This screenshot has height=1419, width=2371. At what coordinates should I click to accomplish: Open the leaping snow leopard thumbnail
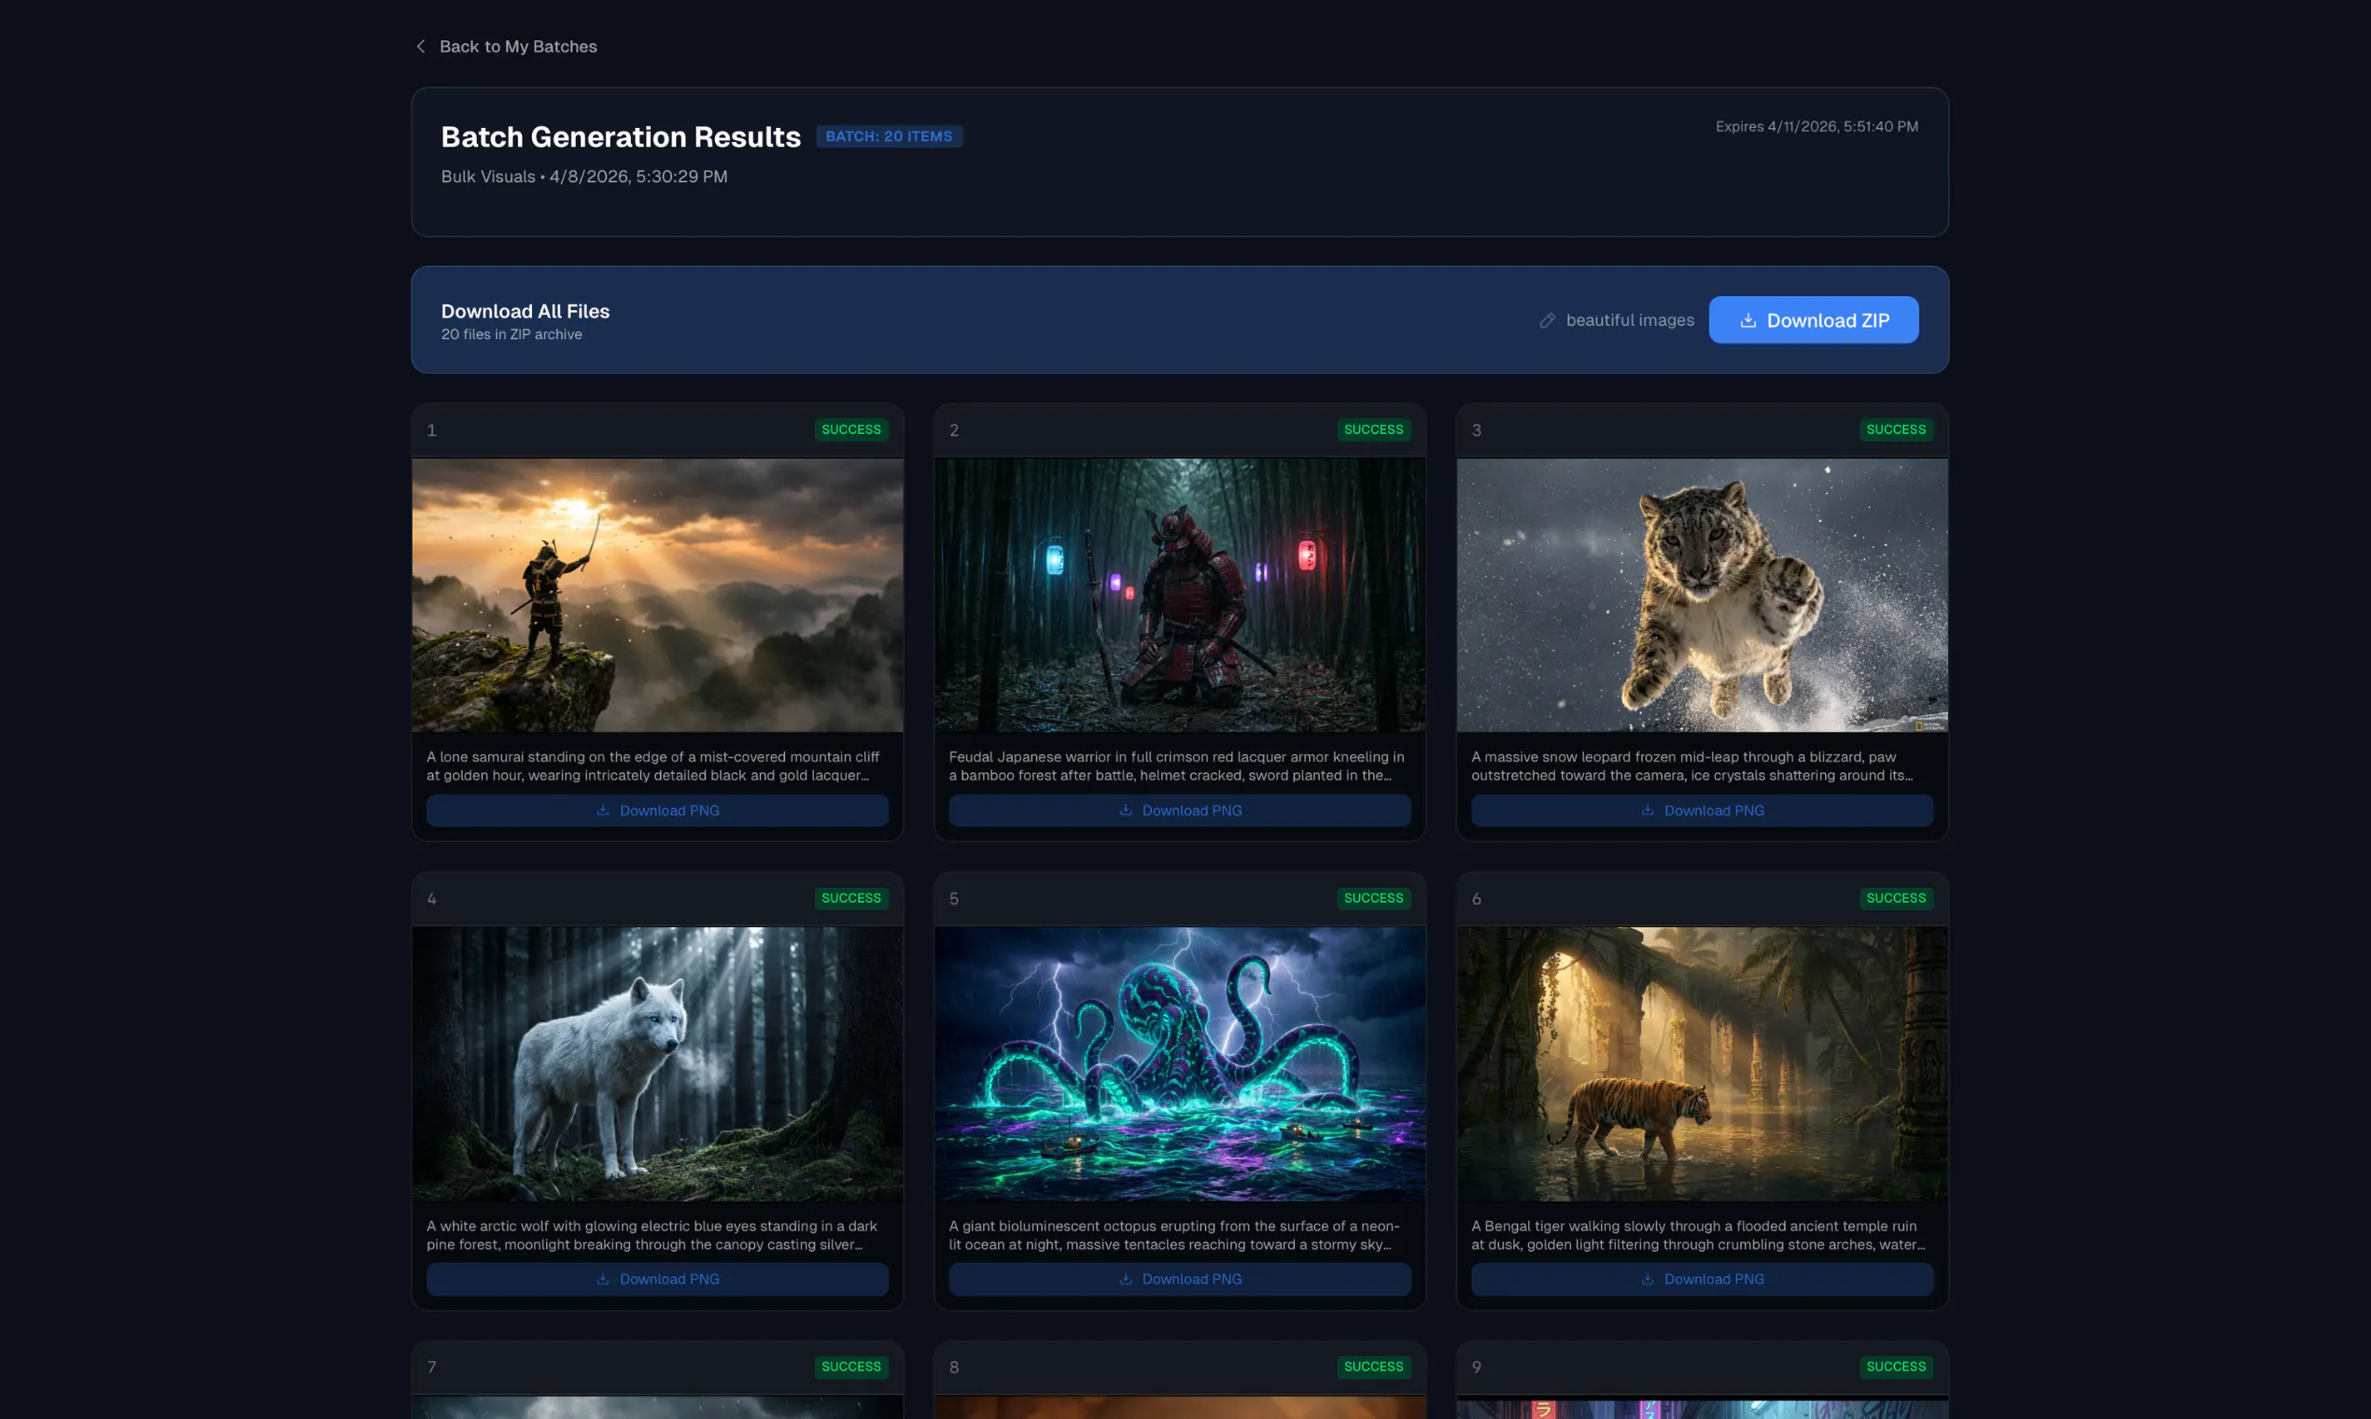tap(1702, 595)
